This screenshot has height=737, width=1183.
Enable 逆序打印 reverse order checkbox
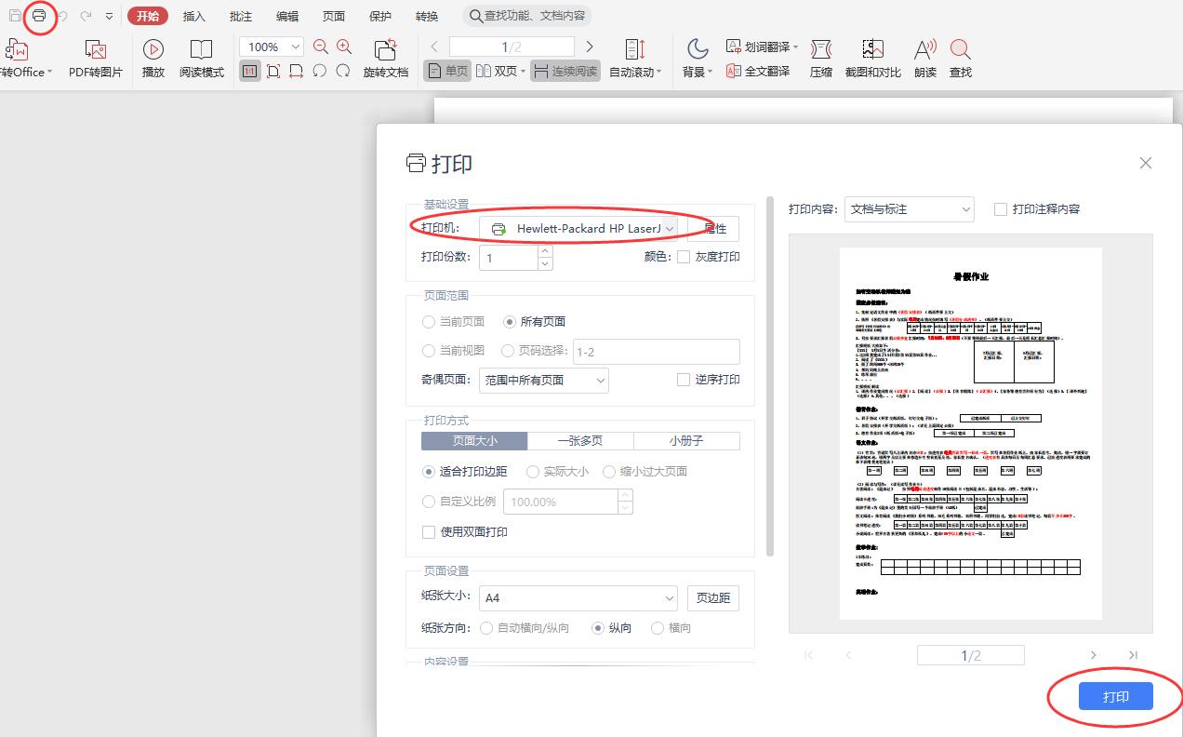coord(684,380)
